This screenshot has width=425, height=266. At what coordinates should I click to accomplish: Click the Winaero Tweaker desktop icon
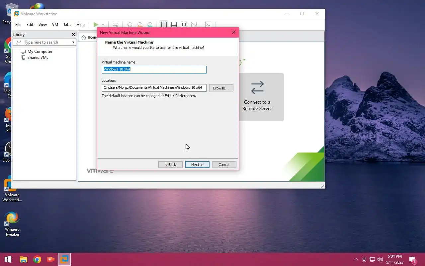(x=12, y=224)
